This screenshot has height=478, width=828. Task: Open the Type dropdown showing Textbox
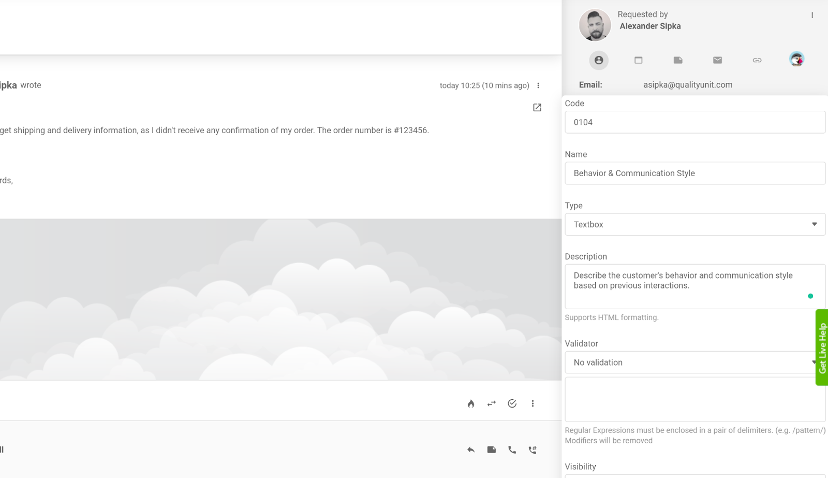point(694,225)
